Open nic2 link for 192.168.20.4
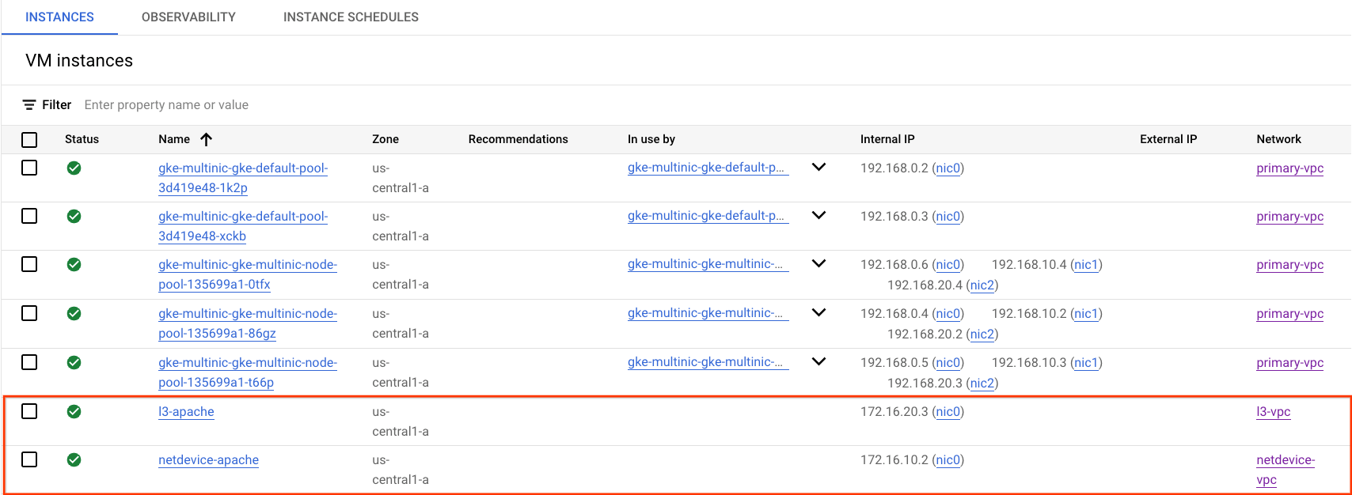Image resolution: width=1352 pixels, height=495 pixels. click(982, 285)
